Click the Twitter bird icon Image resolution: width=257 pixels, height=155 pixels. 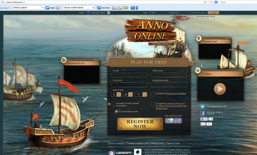pos(203,107)
